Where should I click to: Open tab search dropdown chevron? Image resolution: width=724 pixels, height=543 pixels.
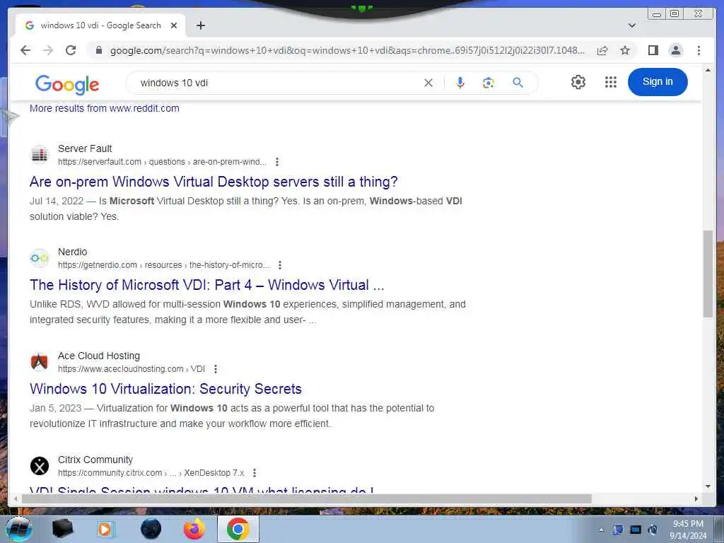[632, 25]
